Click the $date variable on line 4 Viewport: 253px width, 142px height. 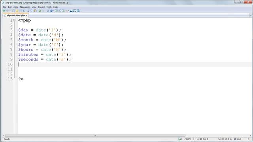coord(25,35)
